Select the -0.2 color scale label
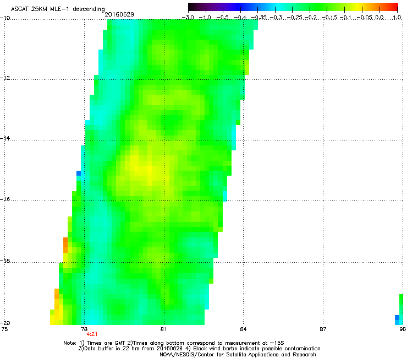The height and width of the screenshot is (358, 407). tap(311, 18)
